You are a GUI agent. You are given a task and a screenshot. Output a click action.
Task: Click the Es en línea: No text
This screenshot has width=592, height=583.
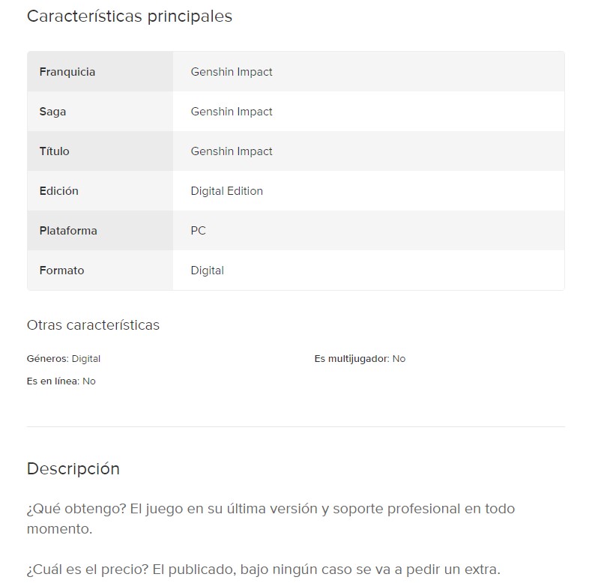(61, 381)
